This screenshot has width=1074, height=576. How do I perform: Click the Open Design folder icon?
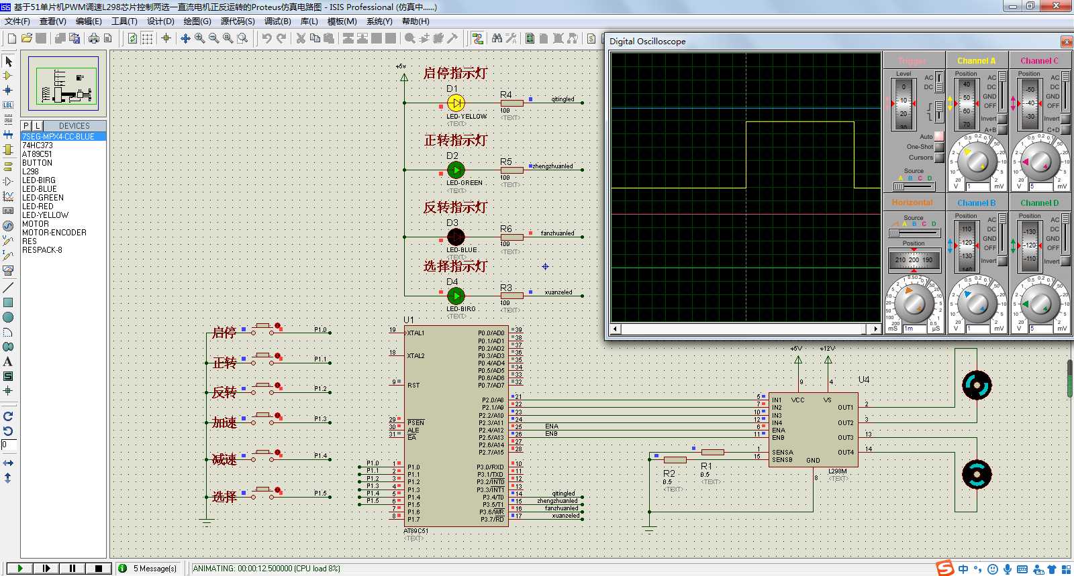click(x=27, y=38)
